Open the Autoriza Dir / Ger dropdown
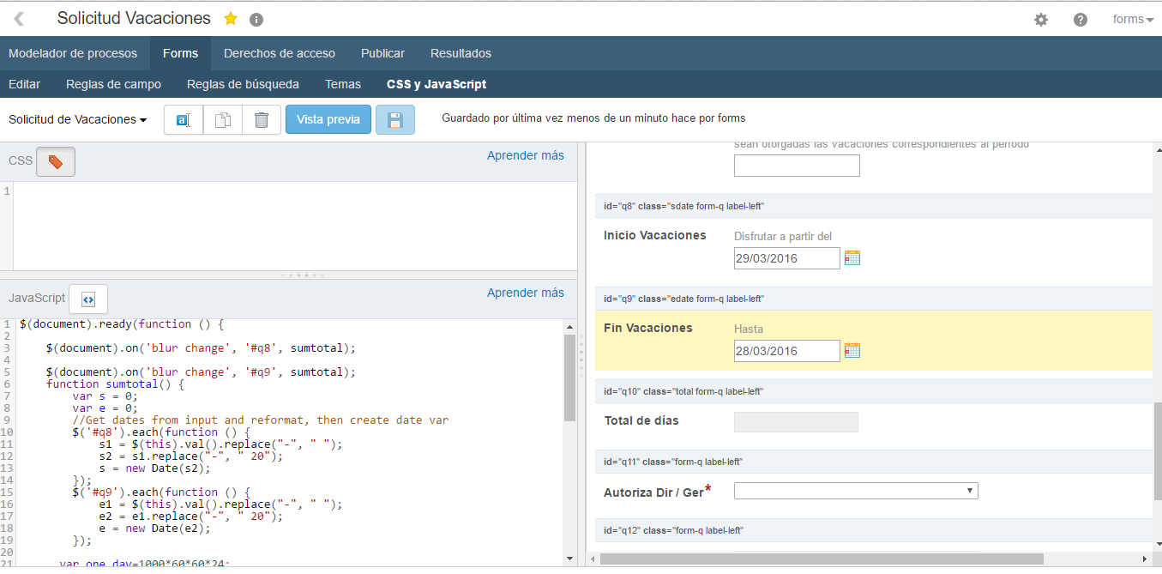This screenshot has height=574, width=1162. [856, 491]
